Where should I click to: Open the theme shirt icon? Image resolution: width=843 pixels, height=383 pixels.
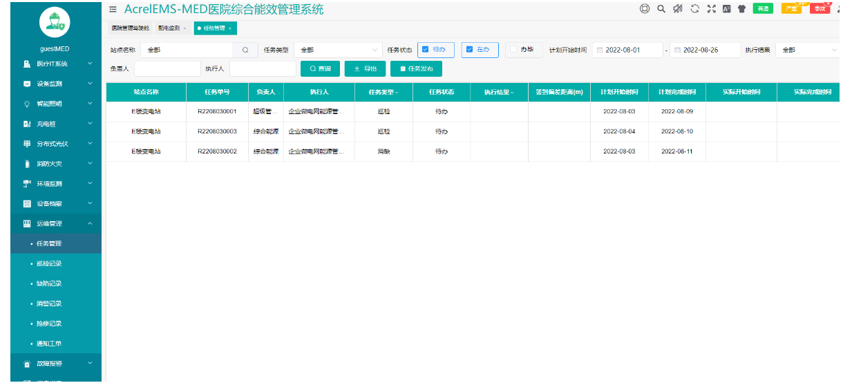[742, 9]
